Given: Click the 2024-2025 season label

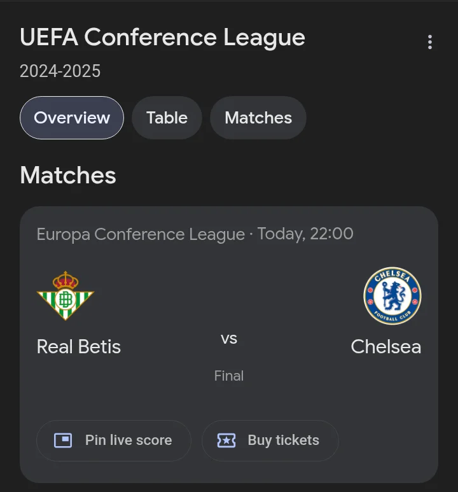Looking at the screenshot, I should pos(60,71).
